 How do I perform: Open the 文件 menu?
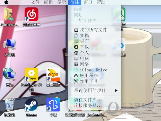pos(35,2)
